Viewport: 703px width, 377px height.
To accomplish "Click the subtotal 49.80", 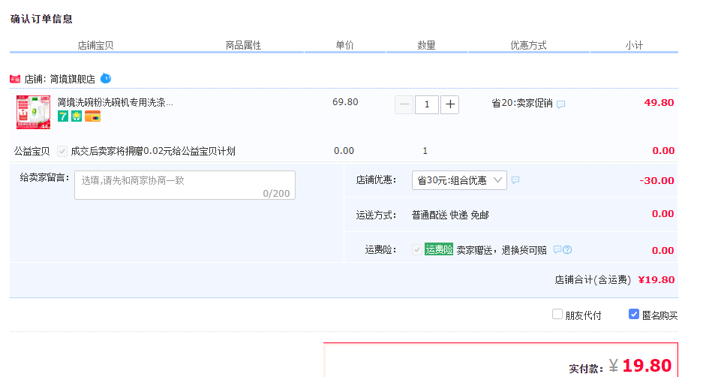I will (x=659, y=102).
